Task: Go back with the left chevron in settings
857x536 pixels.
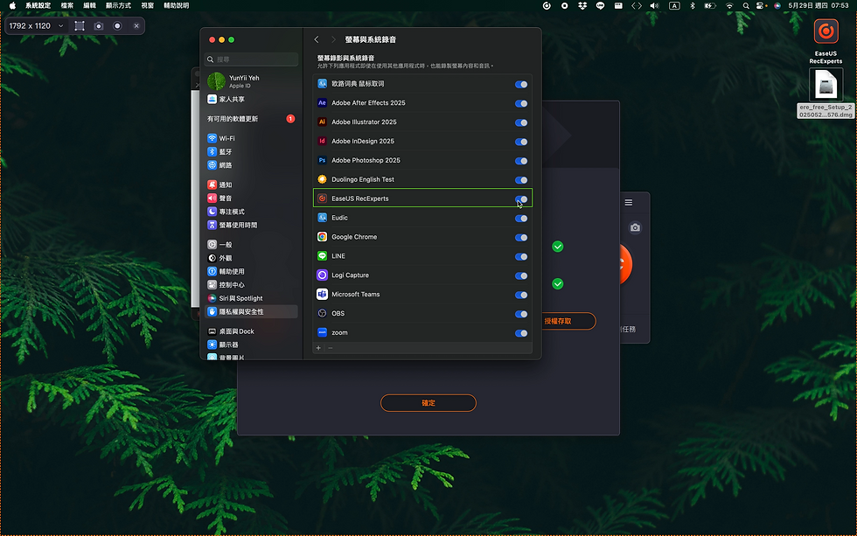Action: [317, 39]
